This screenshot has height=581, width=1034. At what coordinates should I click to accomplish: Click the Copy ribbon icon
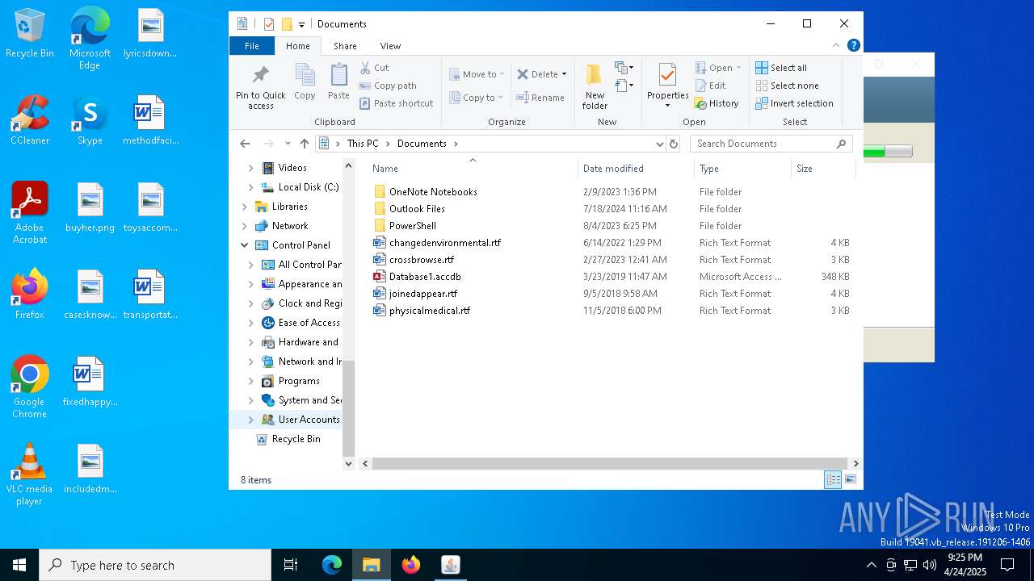tap(305, 82)
